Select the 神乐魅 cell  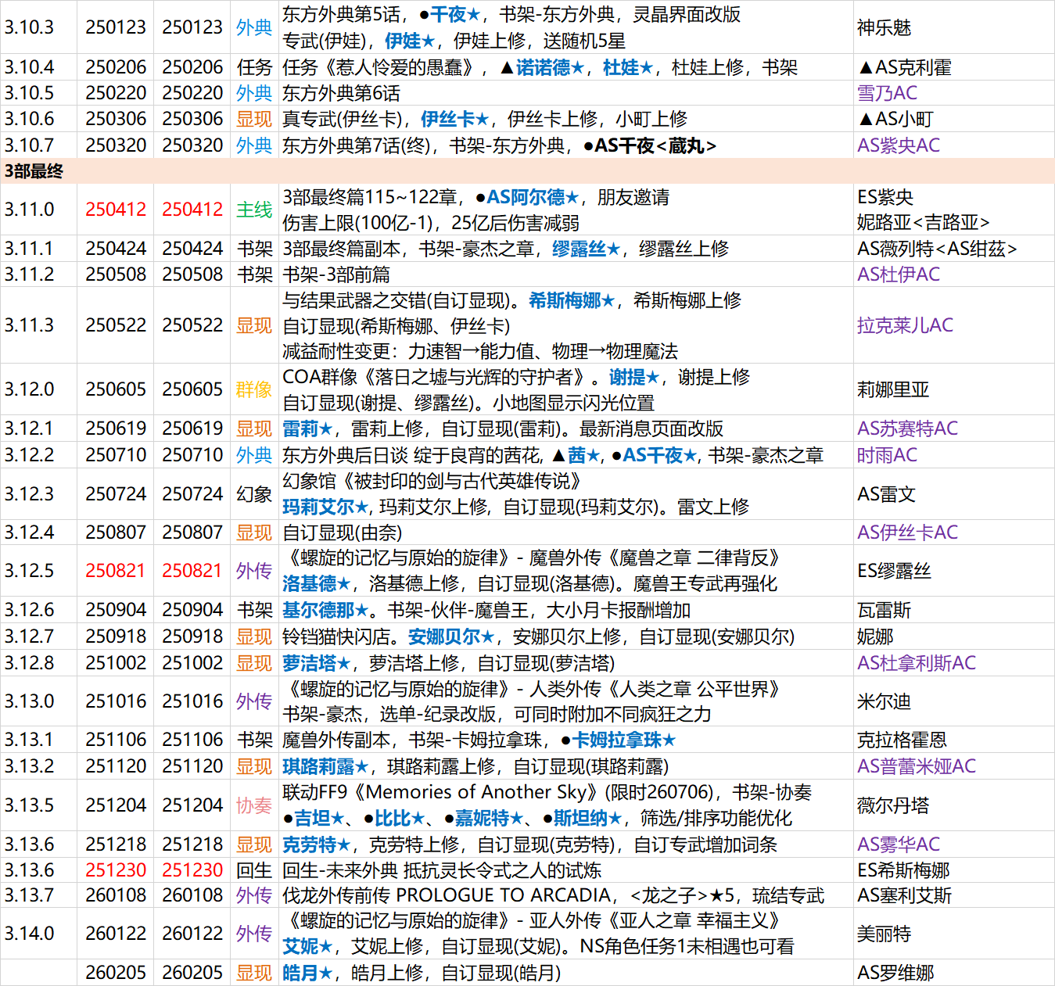coord(884,27)
